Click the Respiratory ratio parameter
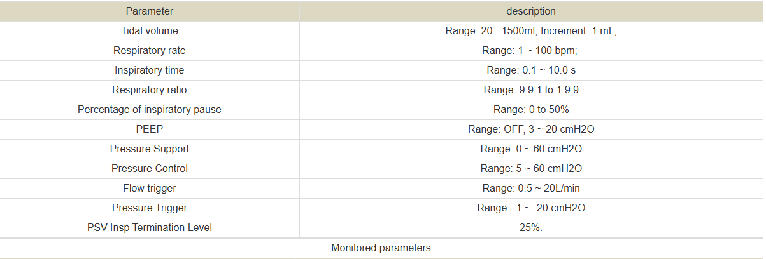Image resolution: width=766 pixels, height=259 pixels. click(150, 90)
